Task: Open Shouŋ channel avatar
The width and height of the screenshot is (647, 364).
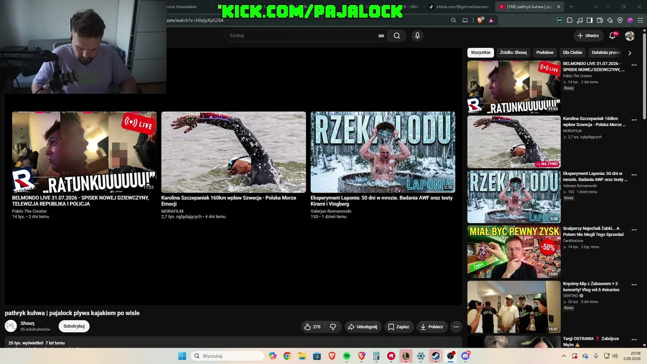Action: [x=11, y=326]
